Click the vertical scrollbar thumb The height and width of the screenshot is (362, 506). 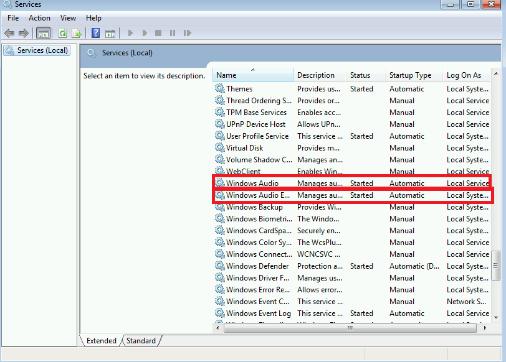(x=496, y=266)
